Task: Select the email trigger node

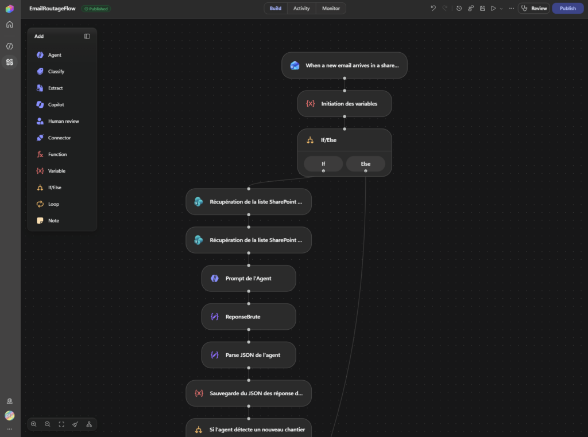Action: [x=345, y=65]
